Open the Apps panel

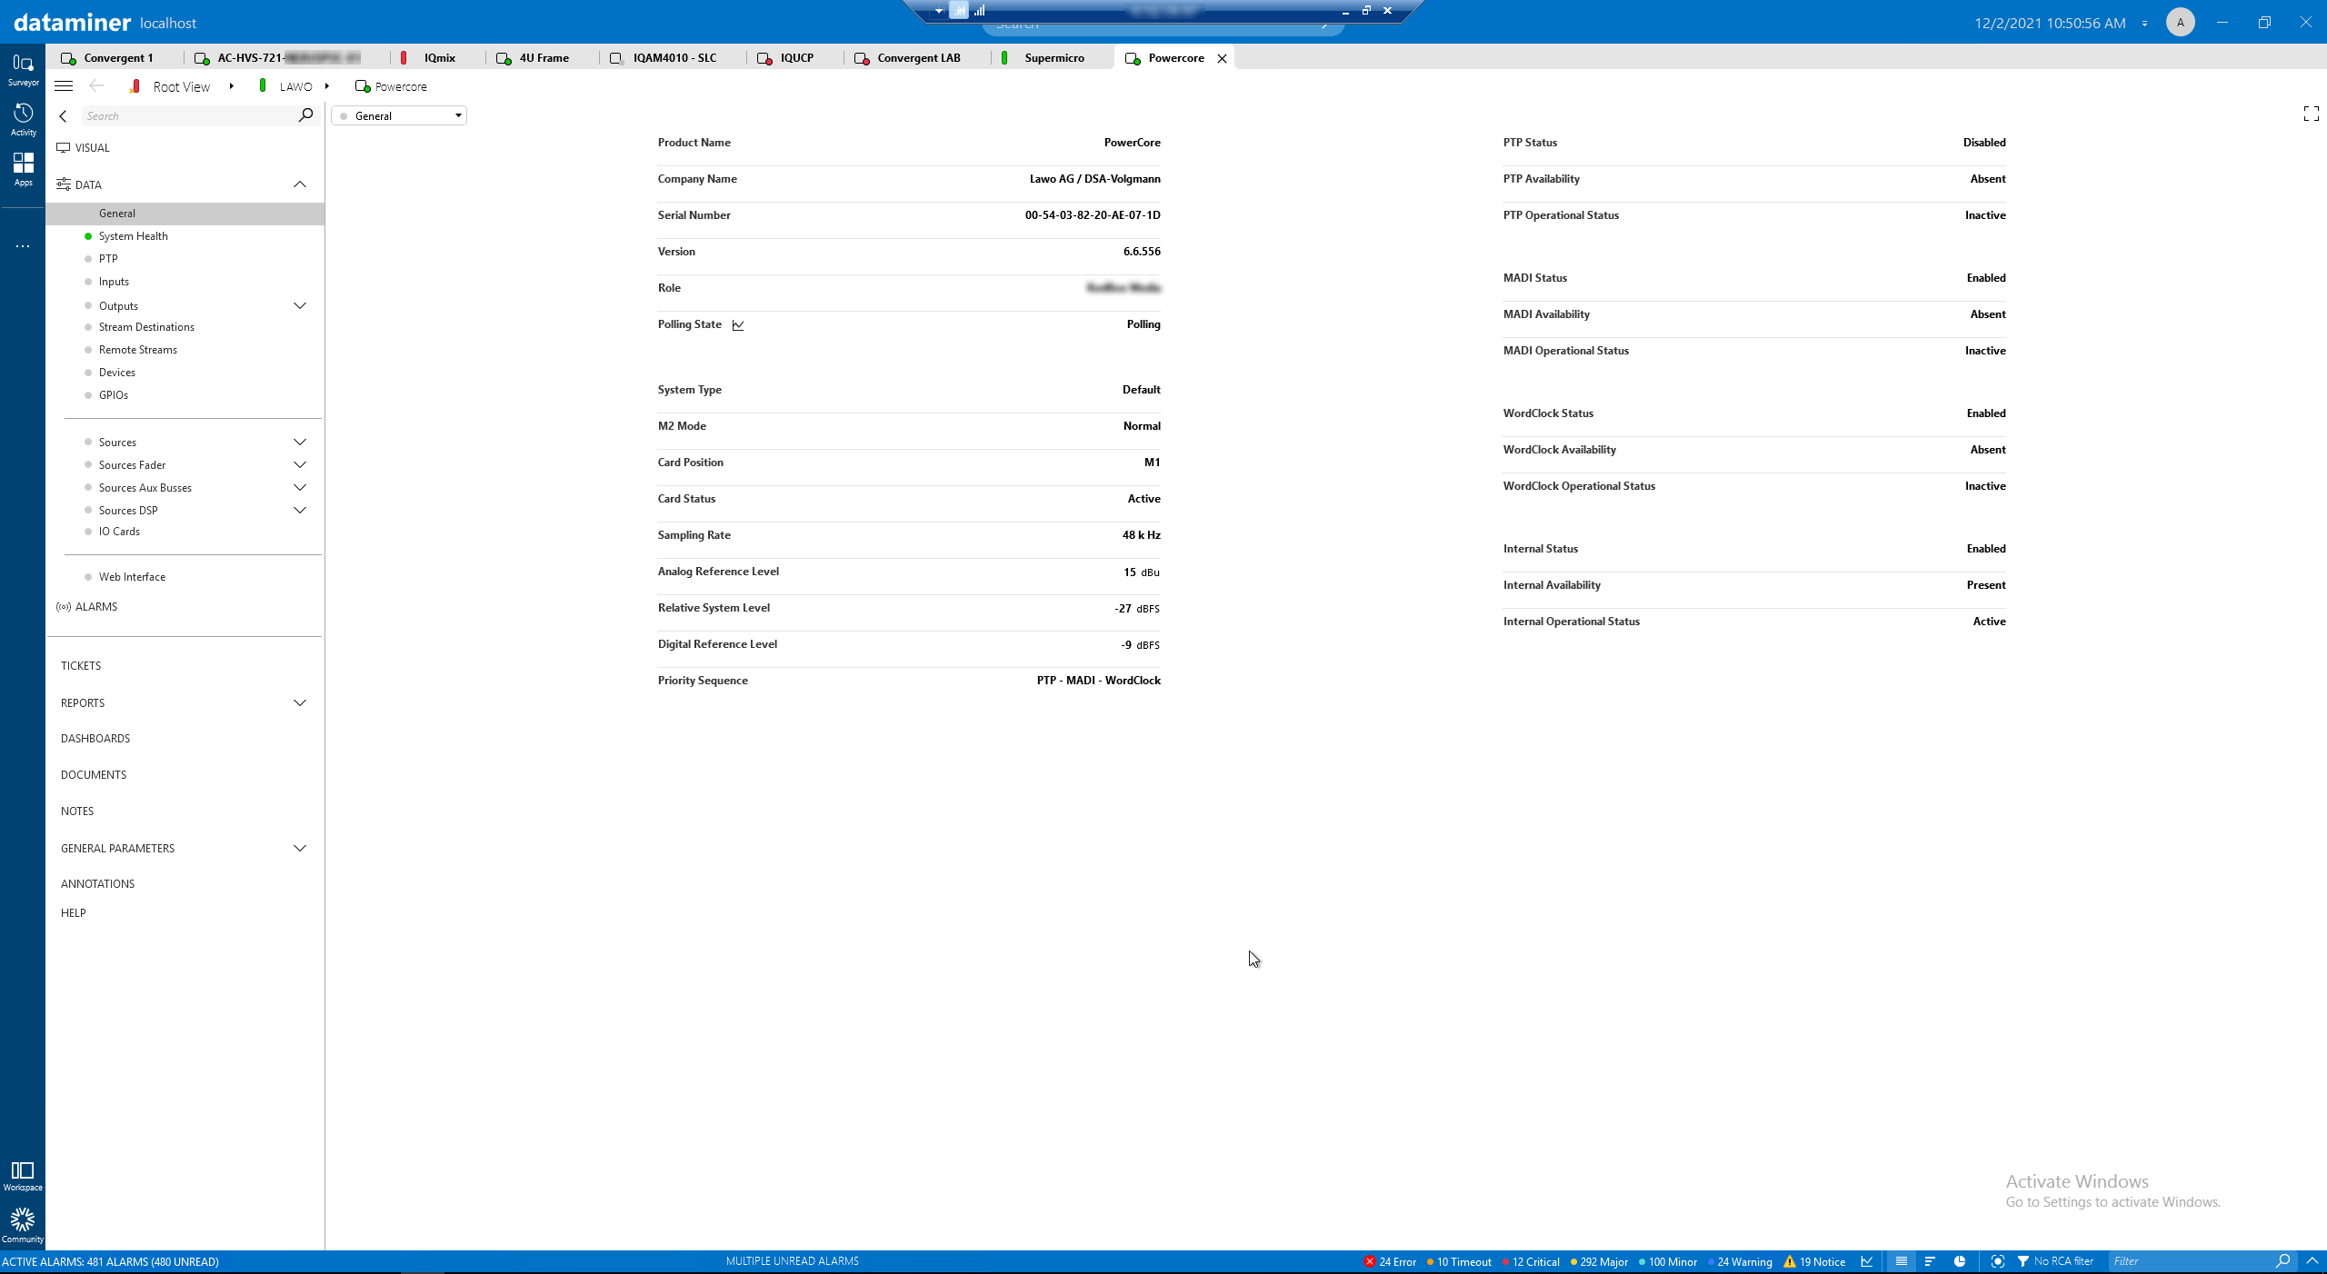point(23,169)
